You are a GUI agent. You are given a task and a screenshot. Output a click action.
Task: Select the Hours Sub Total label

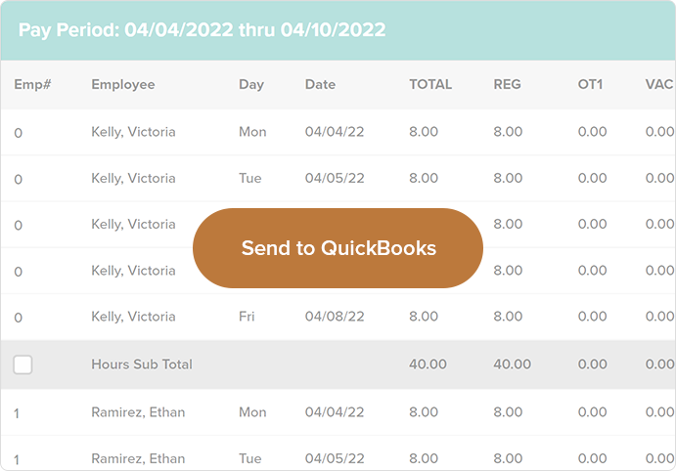[x=142, y=364]
